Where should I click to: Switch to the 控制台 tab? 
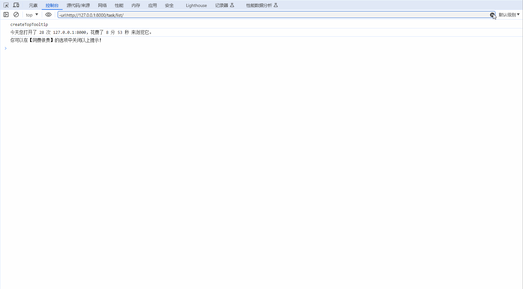52,5
